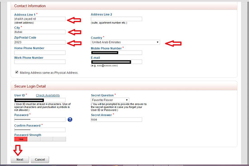249x166 pixels.
Task: Click the Home Phone Number field
Action: (40, 52)
